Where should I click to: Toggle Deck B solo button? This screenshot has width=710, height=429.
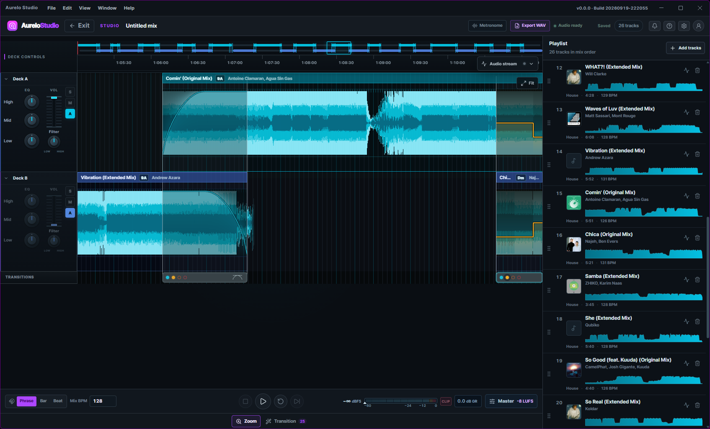tap(70, 191)
